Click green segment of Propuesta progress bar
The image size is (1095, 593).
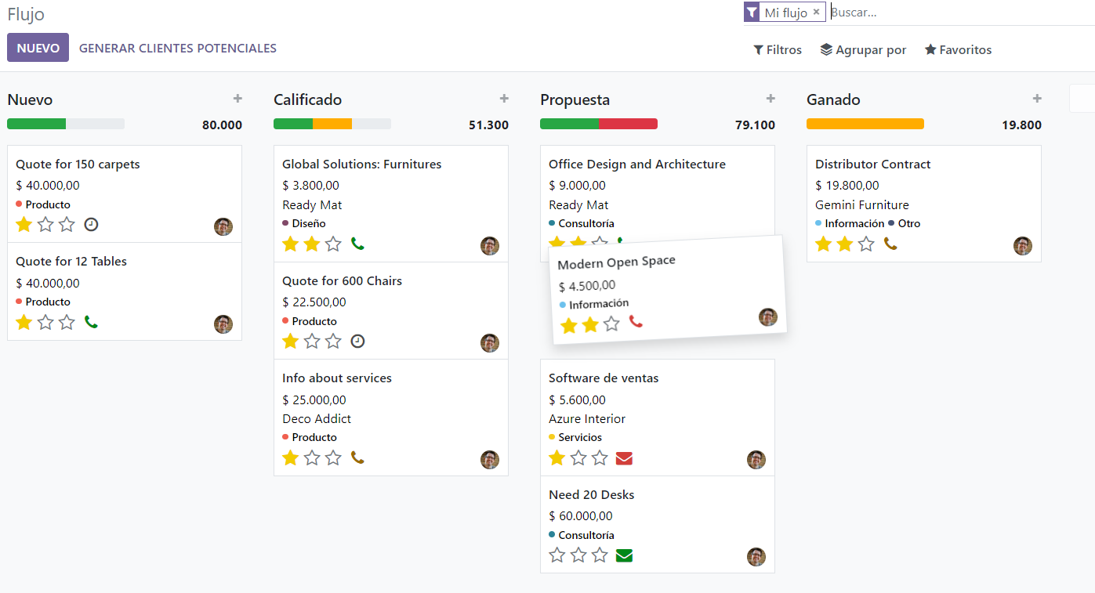point(569,124)
